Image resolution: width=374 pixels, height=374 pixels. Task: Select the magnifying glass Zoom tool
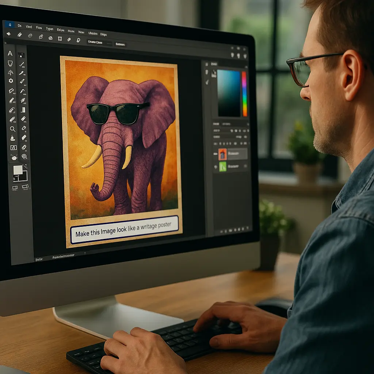[x=13, y=129]
